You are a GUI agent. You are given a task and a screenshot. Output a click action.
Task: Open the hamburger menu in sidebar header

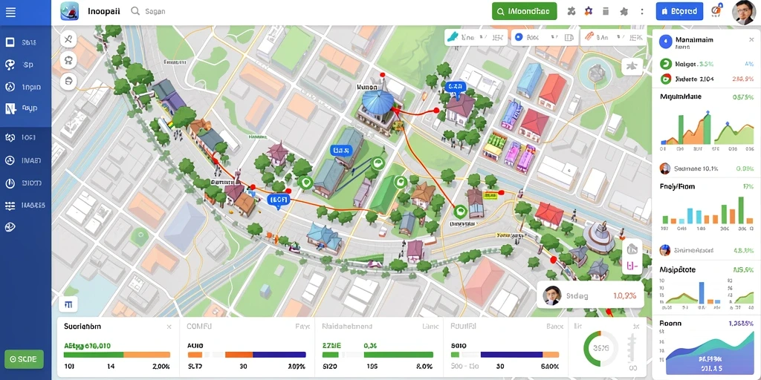pos(10,12)
